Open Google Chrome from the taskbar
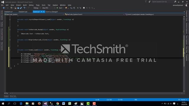This screenshot has width=189, height=106. pos(58,103)
